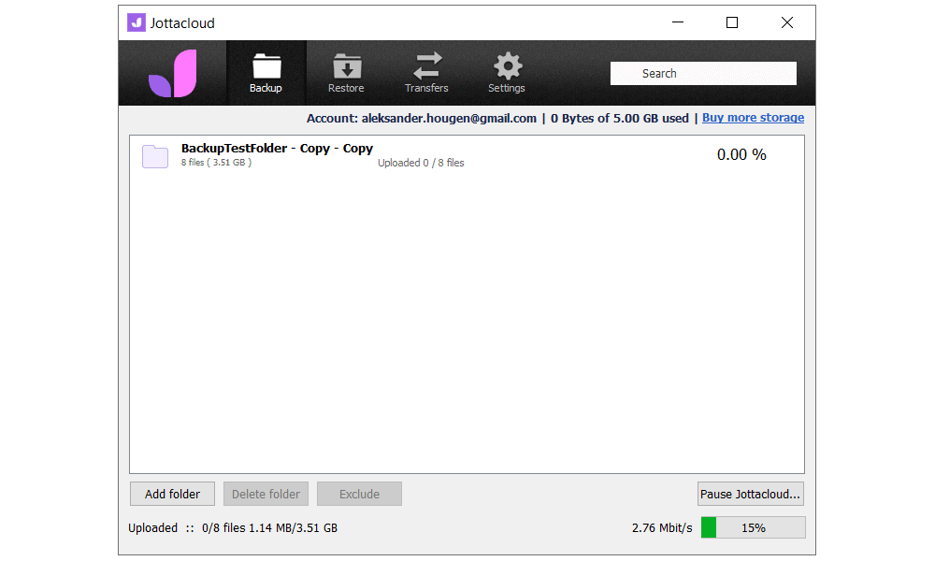The image size is (935, 561).
Task: Follow the Buy more storage link
Action: [753, 118]
